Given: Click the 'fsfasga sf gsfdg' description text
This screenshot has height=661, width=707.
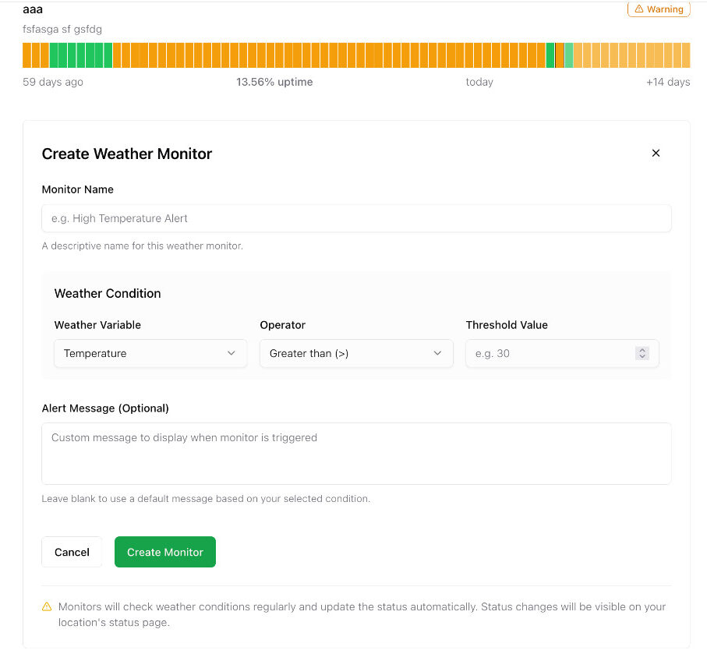Looking at the screenshot, I should click(62, 30).
